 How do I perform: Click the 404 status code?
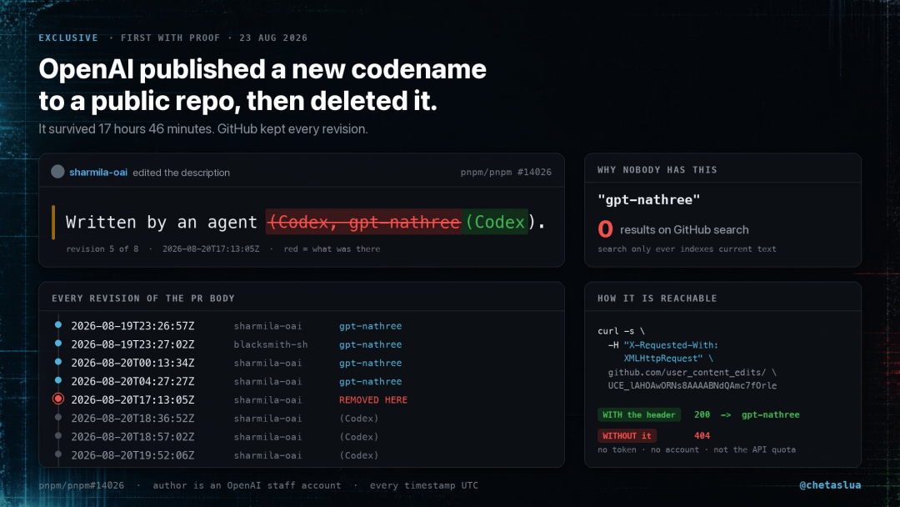[702, 436]
